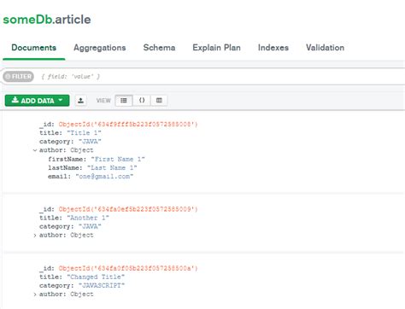Click the filter query input field
Image resolution: width=405 pixels, height=309 pixels.
[222, 77]
